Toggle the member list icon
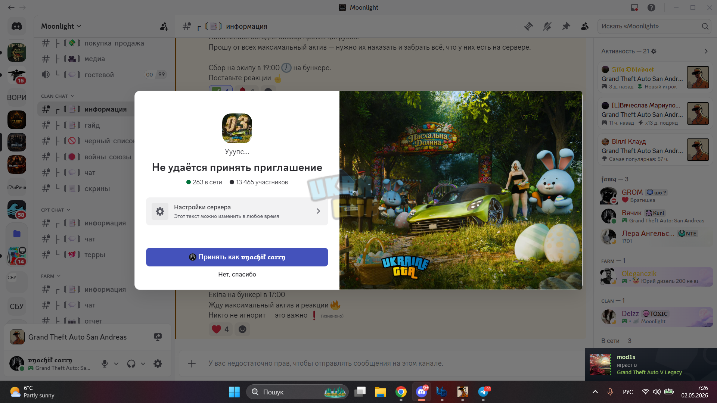 (585, 26)
